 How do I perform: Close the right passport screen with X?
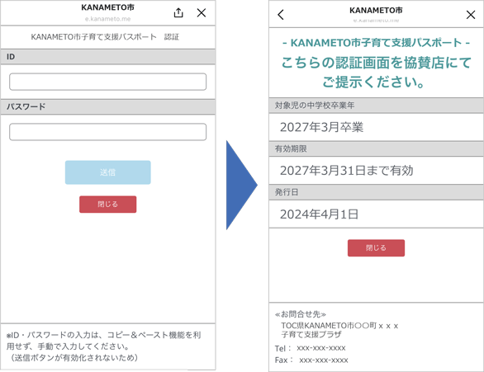click(471, 15)
